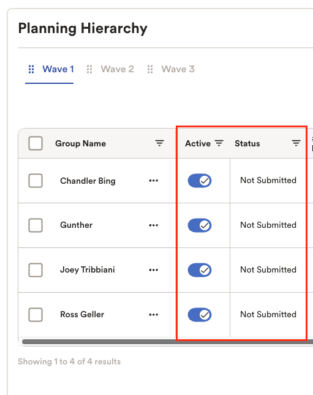Toggle the Active switch for Joey Tribbiani
This screenshot has width=313, height=395.
click(x=200, y=270)
